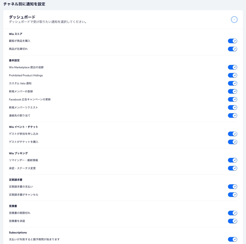Viewport: 246px width, 244px height.
Task: Click the Wix イベント・チケット heading
Action: tap(24, 127)
